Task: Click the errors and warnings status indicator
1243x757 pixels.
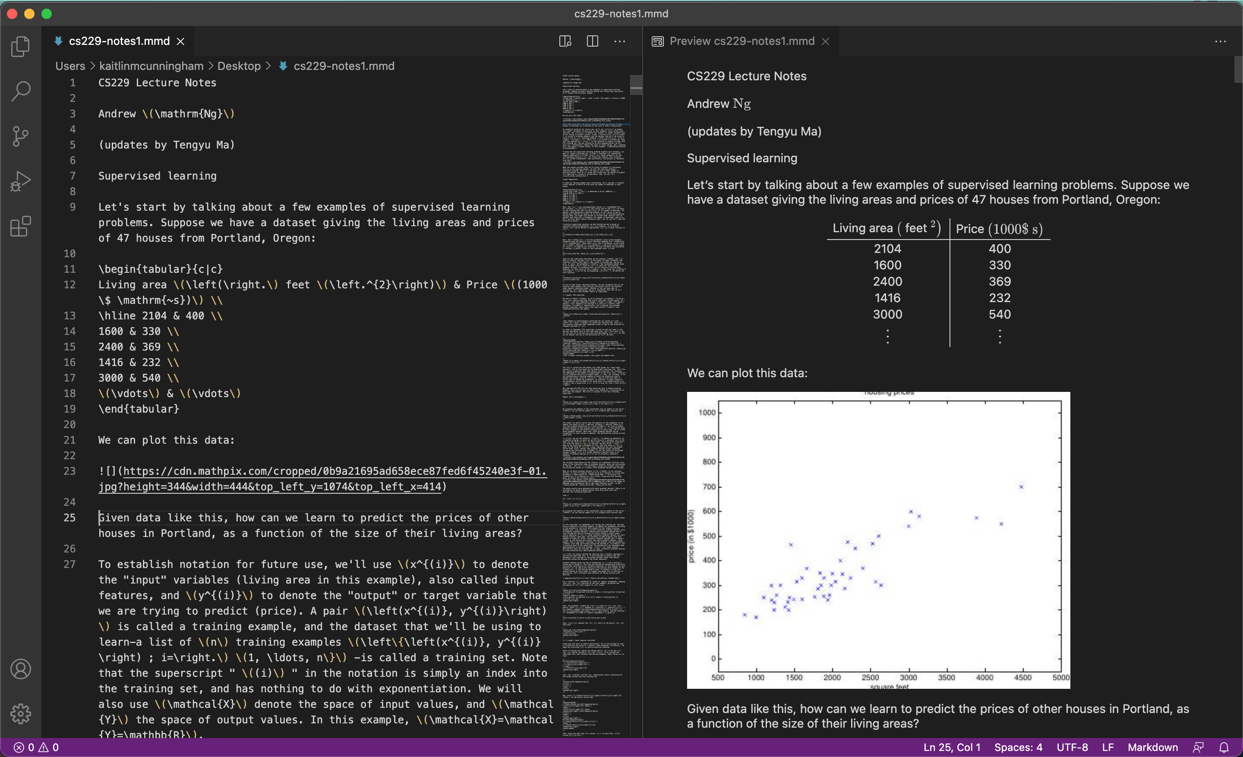Action: [35, 747]
